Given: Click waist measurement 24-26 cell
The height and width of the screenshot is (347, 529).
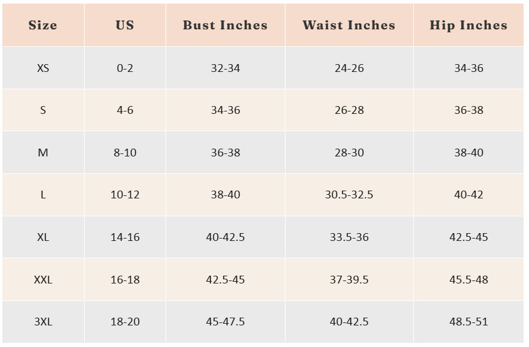Looking at the screenshot, I should tap(349, 68).
